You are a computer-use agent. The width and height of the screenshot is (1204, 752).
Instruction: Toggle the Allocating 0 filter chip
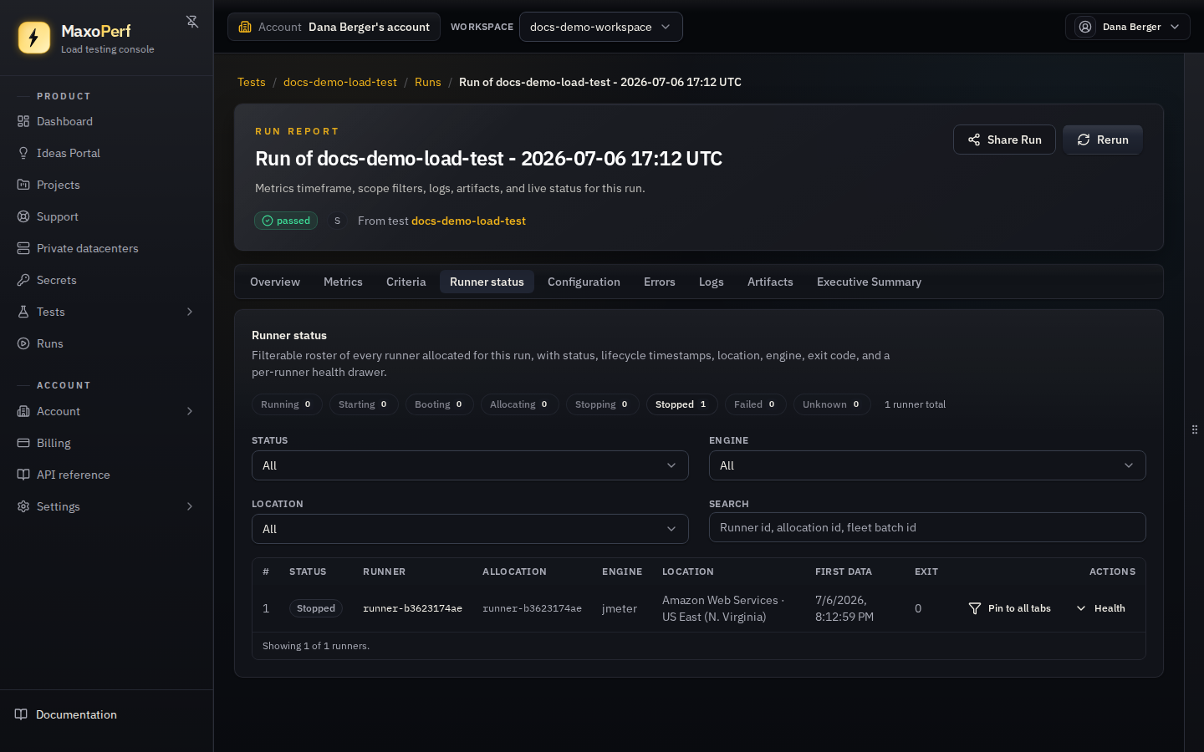coord(519,404)
